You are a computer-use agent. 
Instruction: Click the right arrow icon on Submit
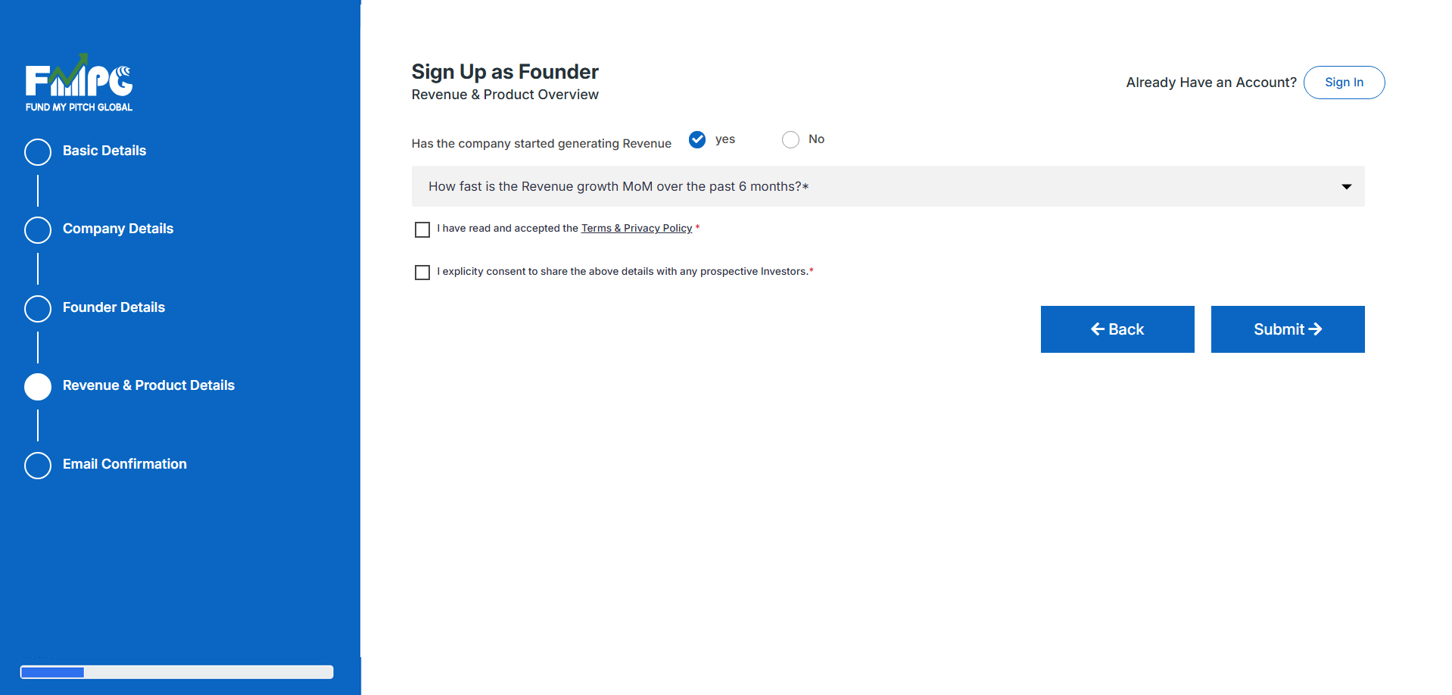point(1315,329)
